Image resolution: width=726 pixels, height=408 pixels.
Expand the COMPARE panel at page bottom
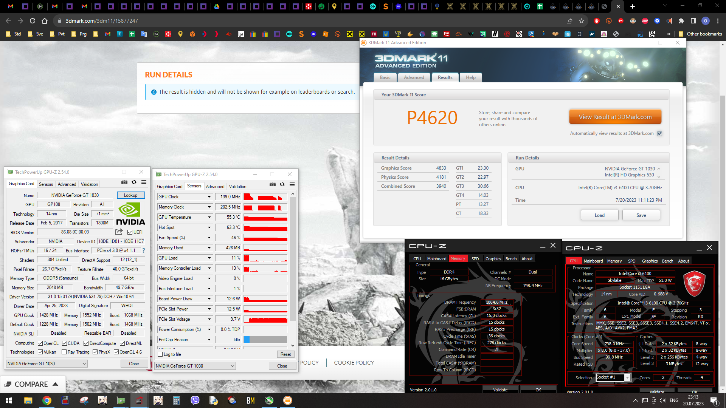pos(32,384)
